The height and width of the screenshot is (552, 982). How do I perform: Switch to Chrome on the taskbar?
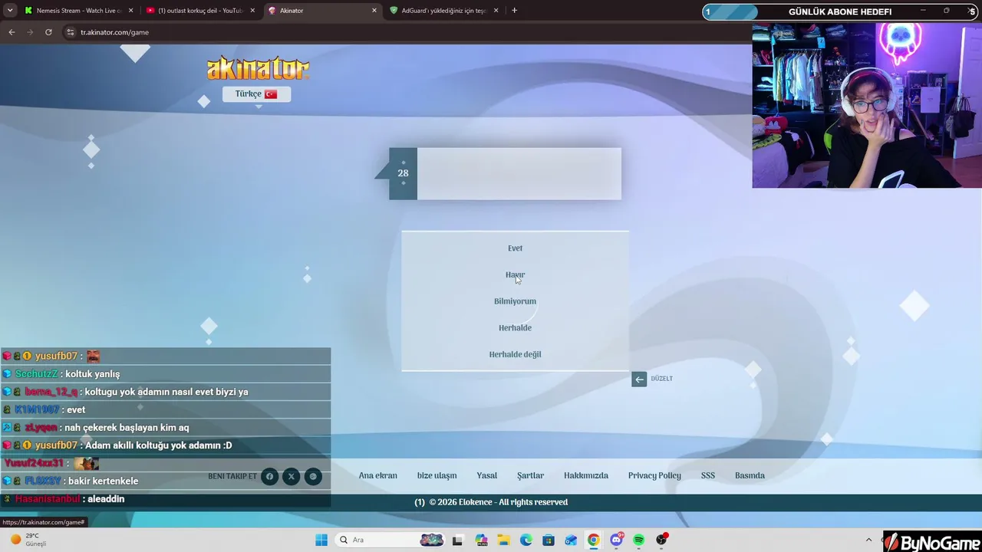[x=594, y=540]
